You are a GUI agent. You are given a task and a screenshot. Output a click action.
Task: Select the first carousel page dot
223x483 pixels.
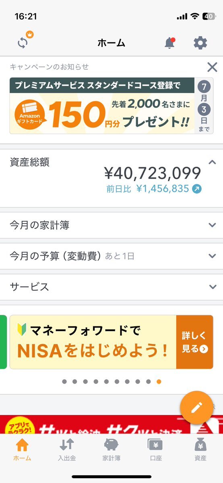point(64,381)
